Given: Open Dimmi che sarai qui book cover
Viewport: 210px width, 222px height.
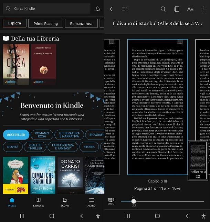Looking at the screenshot, I should coord(43,175).
